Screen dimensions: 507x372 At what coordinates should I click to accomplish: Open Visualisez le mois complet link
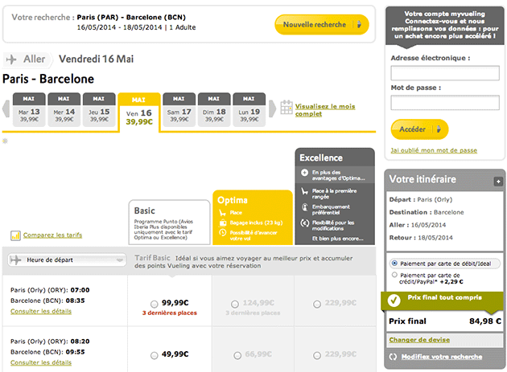325,110
